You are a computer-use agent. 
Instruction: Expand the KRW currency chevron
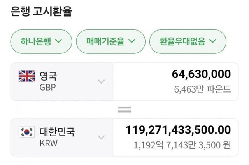point(101,137)
